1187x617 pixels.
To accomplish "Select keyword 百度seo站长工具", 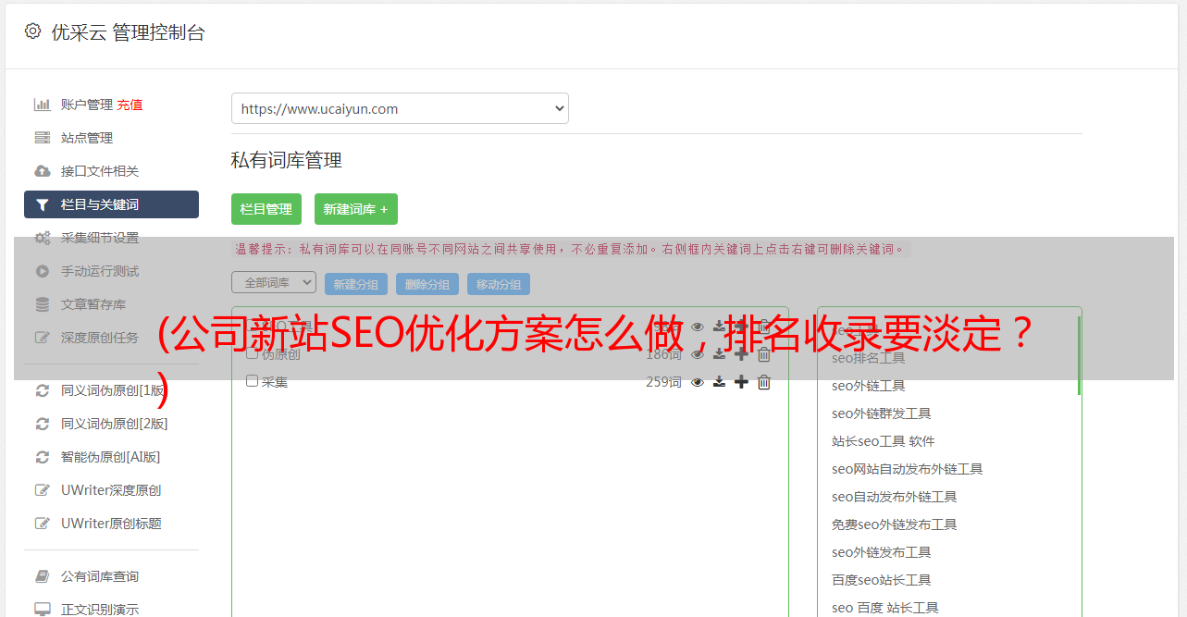I will pos(882,580).
